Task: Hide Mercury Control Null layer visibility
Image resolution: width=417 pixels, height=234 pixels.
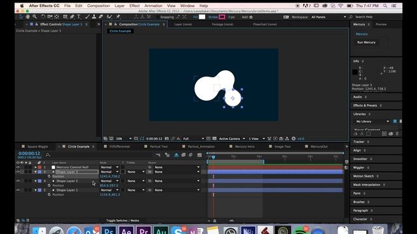Action: pos(18,167)
